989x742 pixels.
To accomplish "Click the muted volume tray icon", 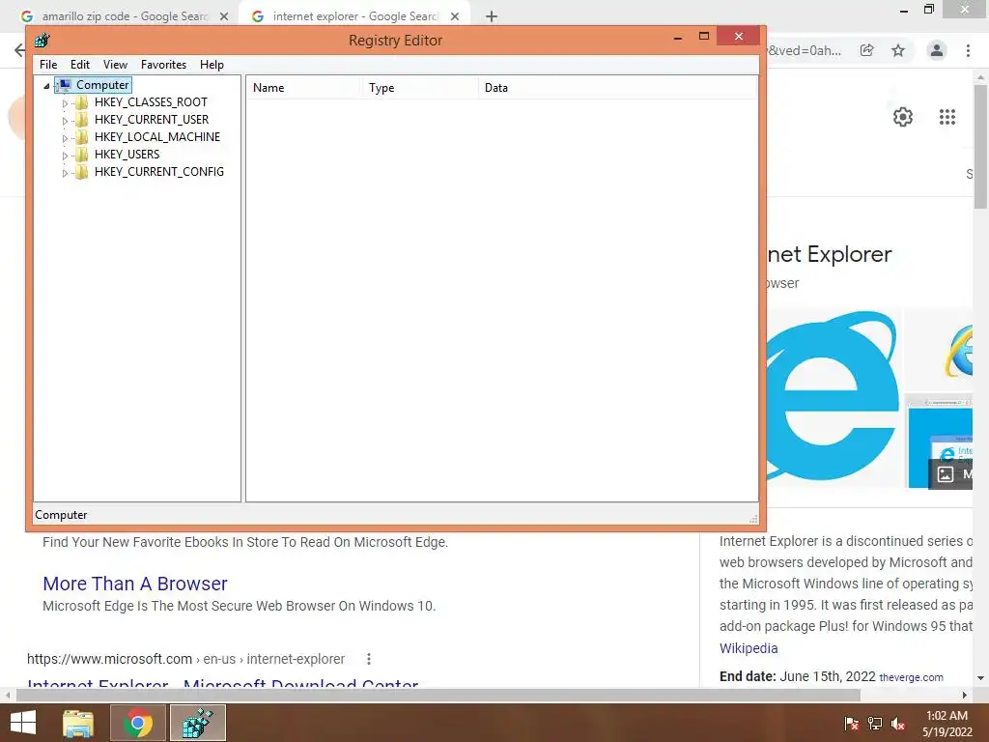I will (898, 724).
